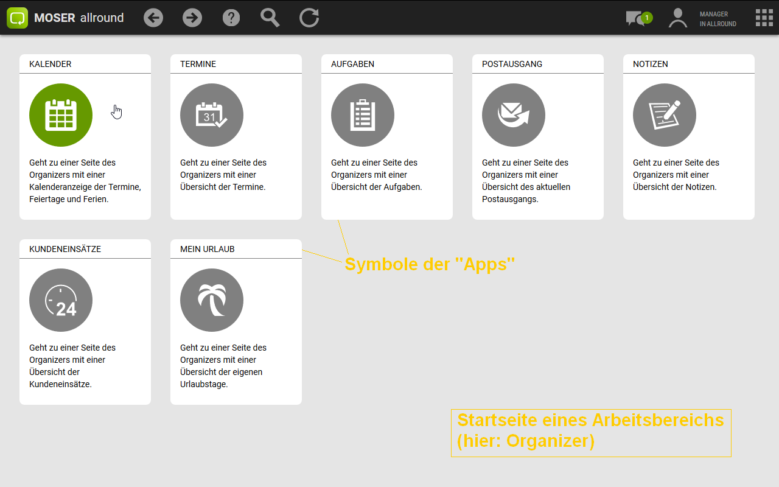Open chat messages with notification badge
Screen dimensions: 779x487
tap(637, 18)
